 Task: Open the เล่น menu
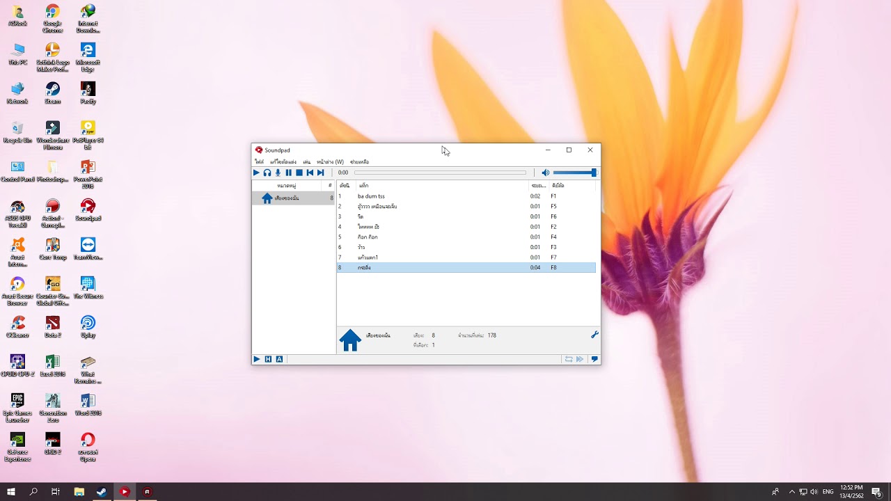(x=306, y=161)
